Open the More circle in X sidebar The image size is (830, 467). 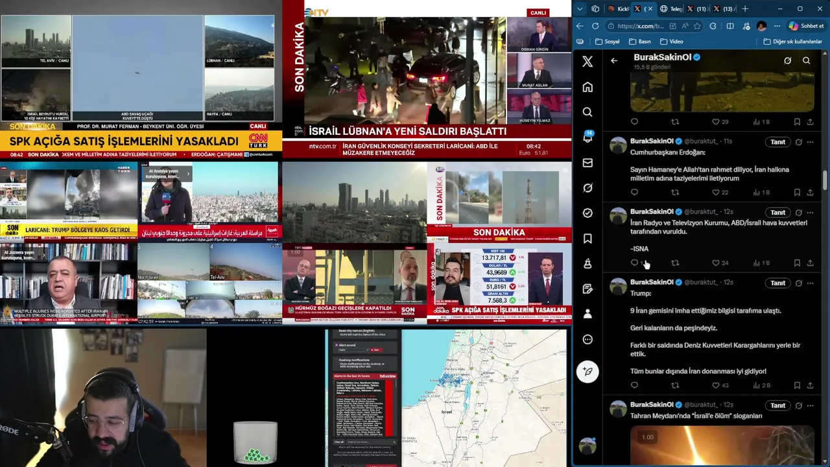pos(587,339)
